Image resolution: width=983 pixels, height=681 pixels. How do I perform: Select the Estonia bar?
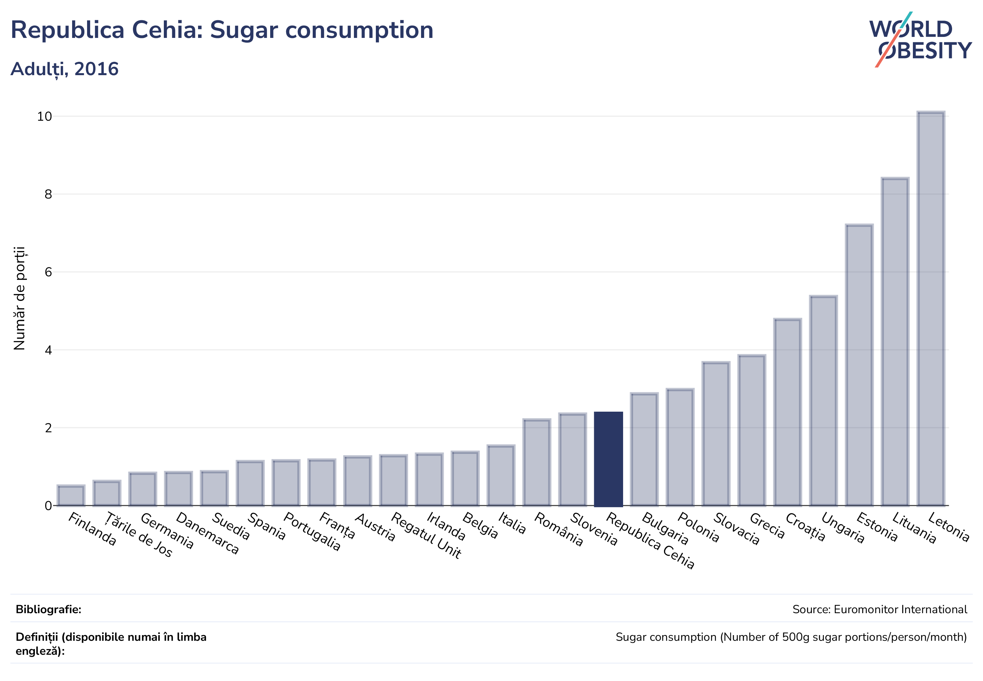point(859,365)
